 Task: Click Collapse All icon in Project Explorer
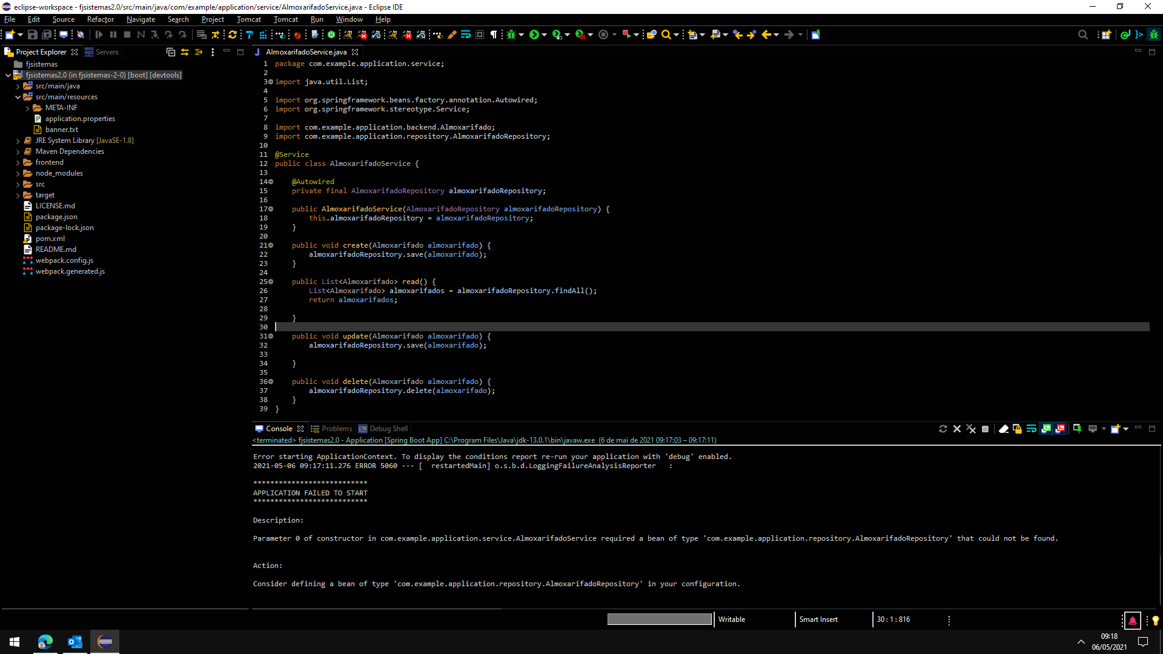coord(171,52)
